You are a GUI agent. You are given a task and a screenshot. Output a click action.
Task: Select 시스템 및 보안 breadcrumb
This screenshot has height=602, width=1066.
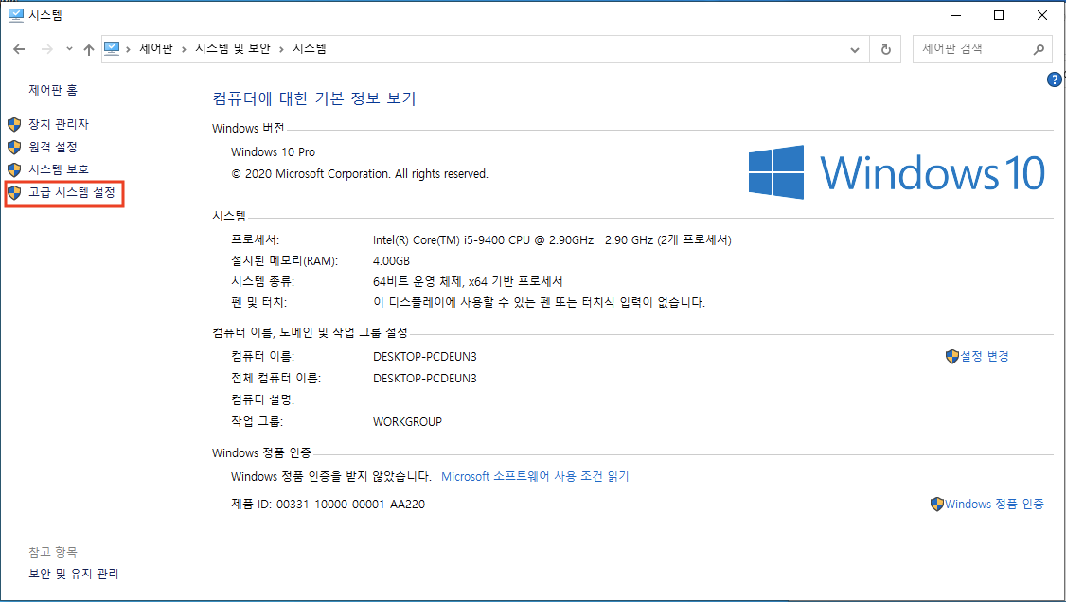click(x=233, y=49)
